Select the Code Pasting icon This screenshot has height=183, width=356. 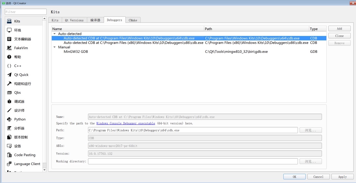click(9, 155)
